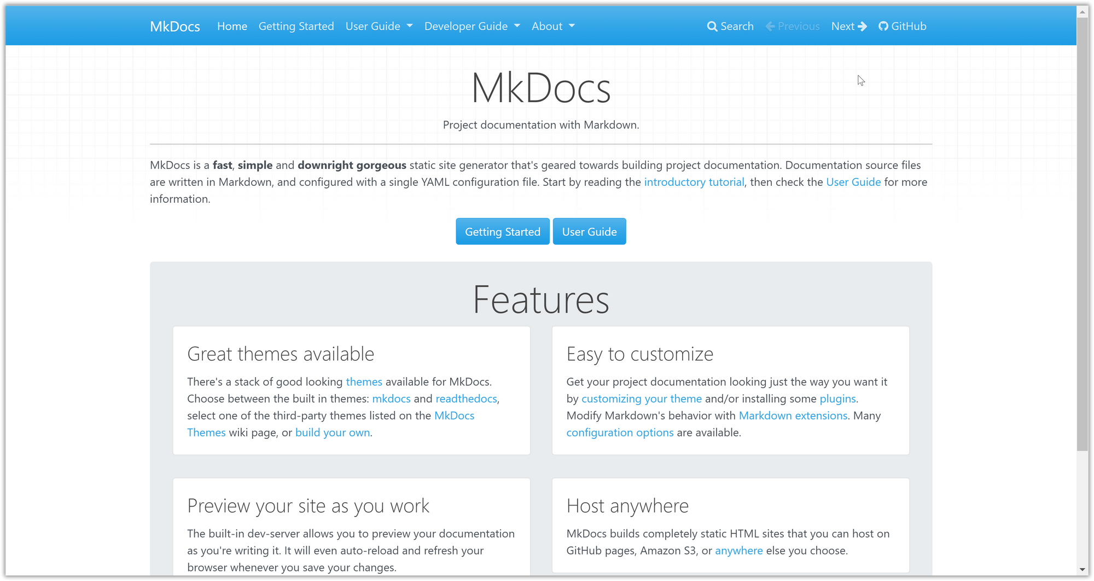Go to Home in the navbar
Screen dimensions: 1094x581
(x=232, y=26)
